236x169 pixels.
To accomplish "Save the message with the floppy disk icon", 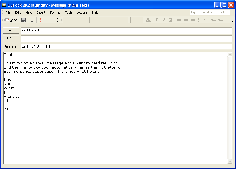I will (23, 20).
